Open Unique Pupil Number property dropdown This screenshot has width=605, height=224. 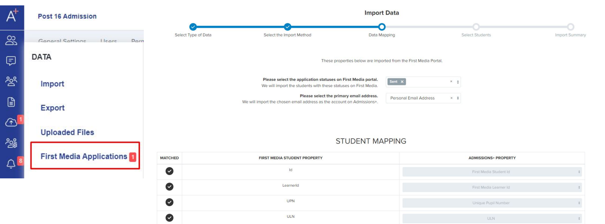492,203
